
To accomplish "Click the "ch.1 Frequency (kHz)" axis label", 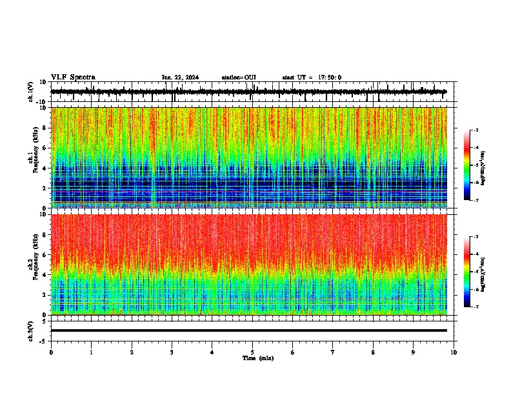I will pos(33,148).
